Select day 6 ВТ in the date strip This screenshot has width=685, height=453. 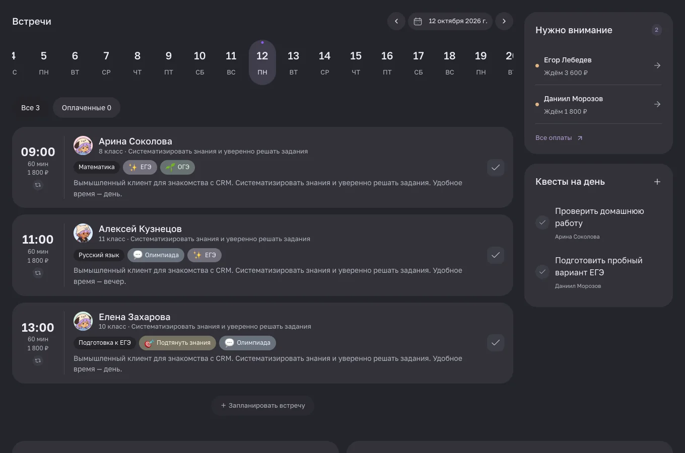pos(75,62)
